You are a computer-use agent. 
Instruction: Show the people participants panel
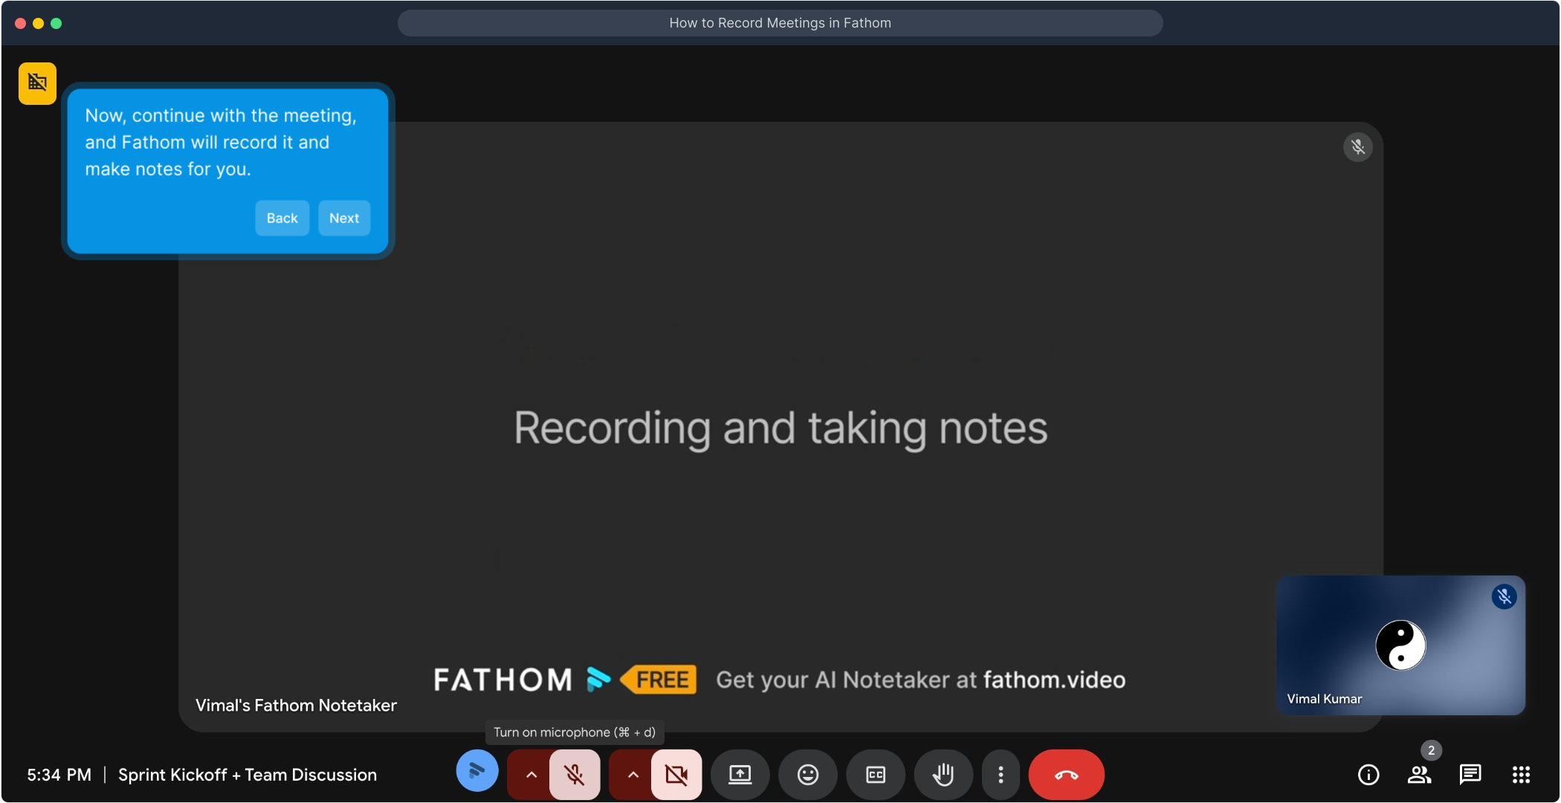[x=1420, y=775]
